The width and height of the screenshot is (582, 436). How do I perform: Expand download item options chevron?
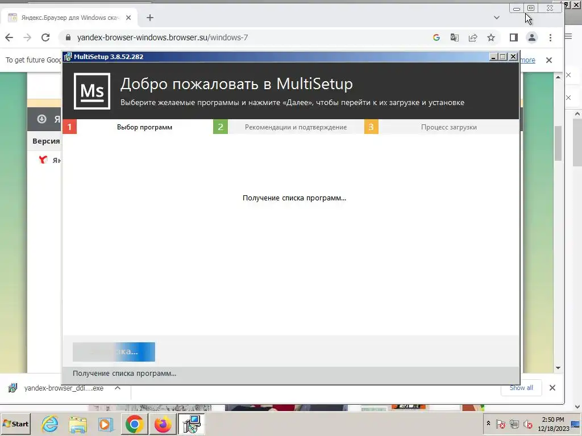tap(118, 388)
